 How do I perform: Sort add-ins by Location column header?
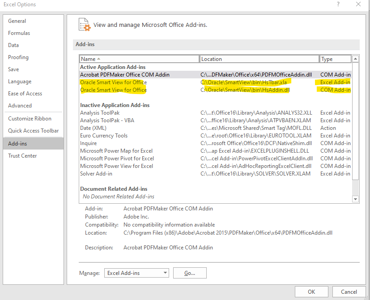click(x=259, y=59)
